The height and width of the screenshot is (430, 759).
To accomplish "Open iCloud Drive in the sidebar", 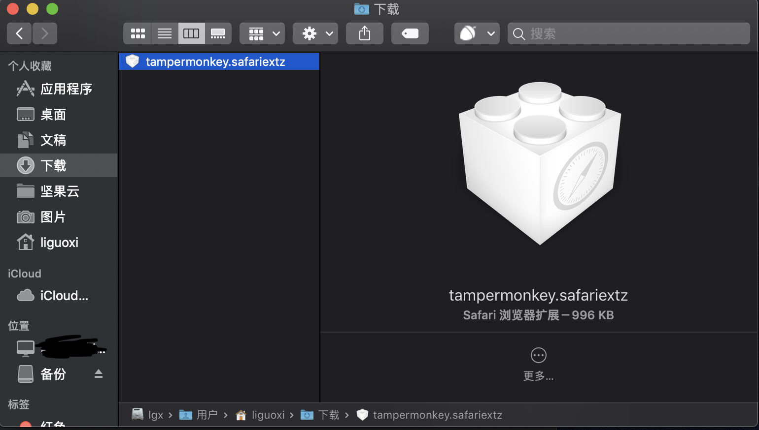I will (x=59, y=296).
